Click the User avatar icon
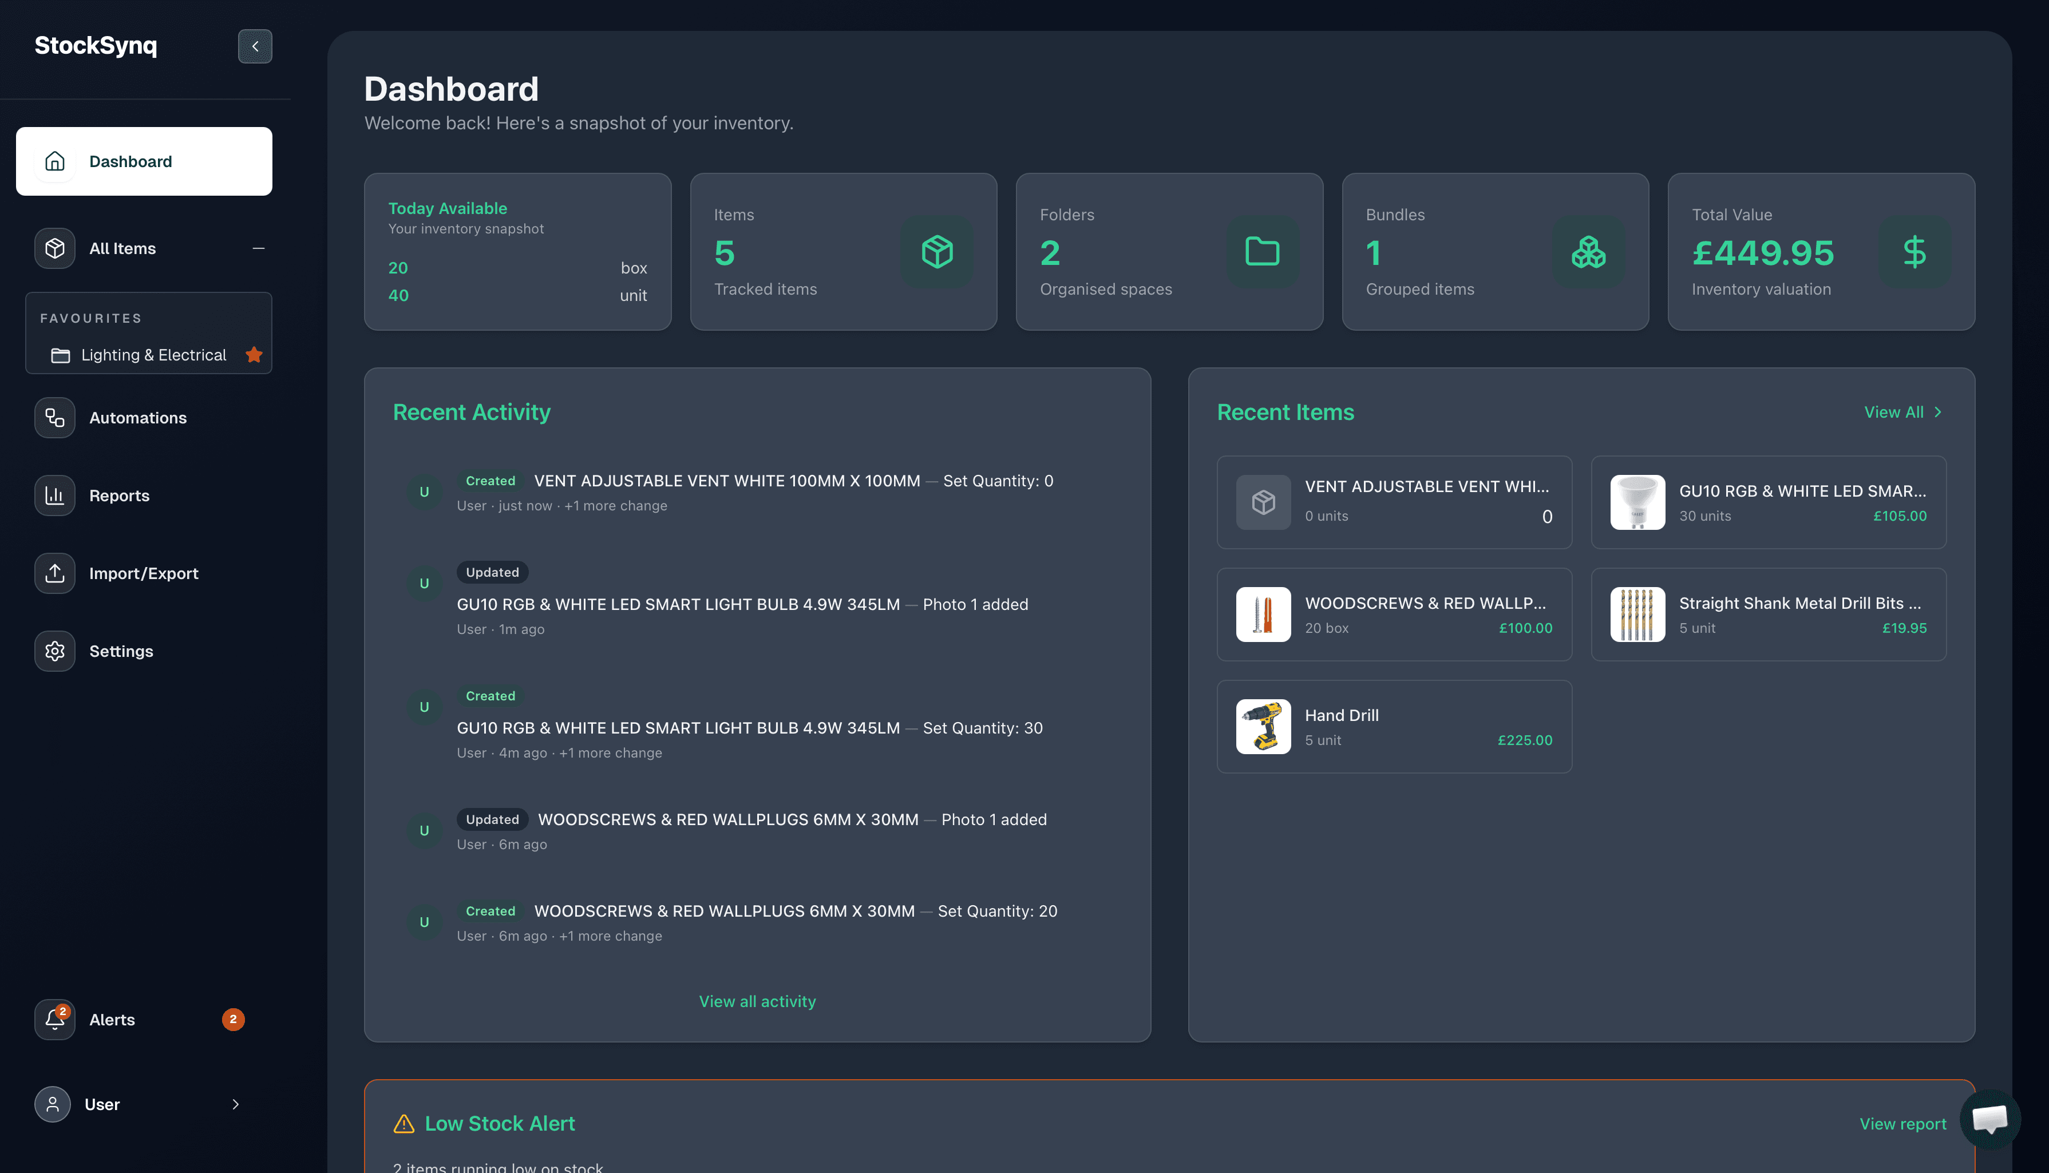Screen dimensions: 2049x1173 [x=53, y=1104]
